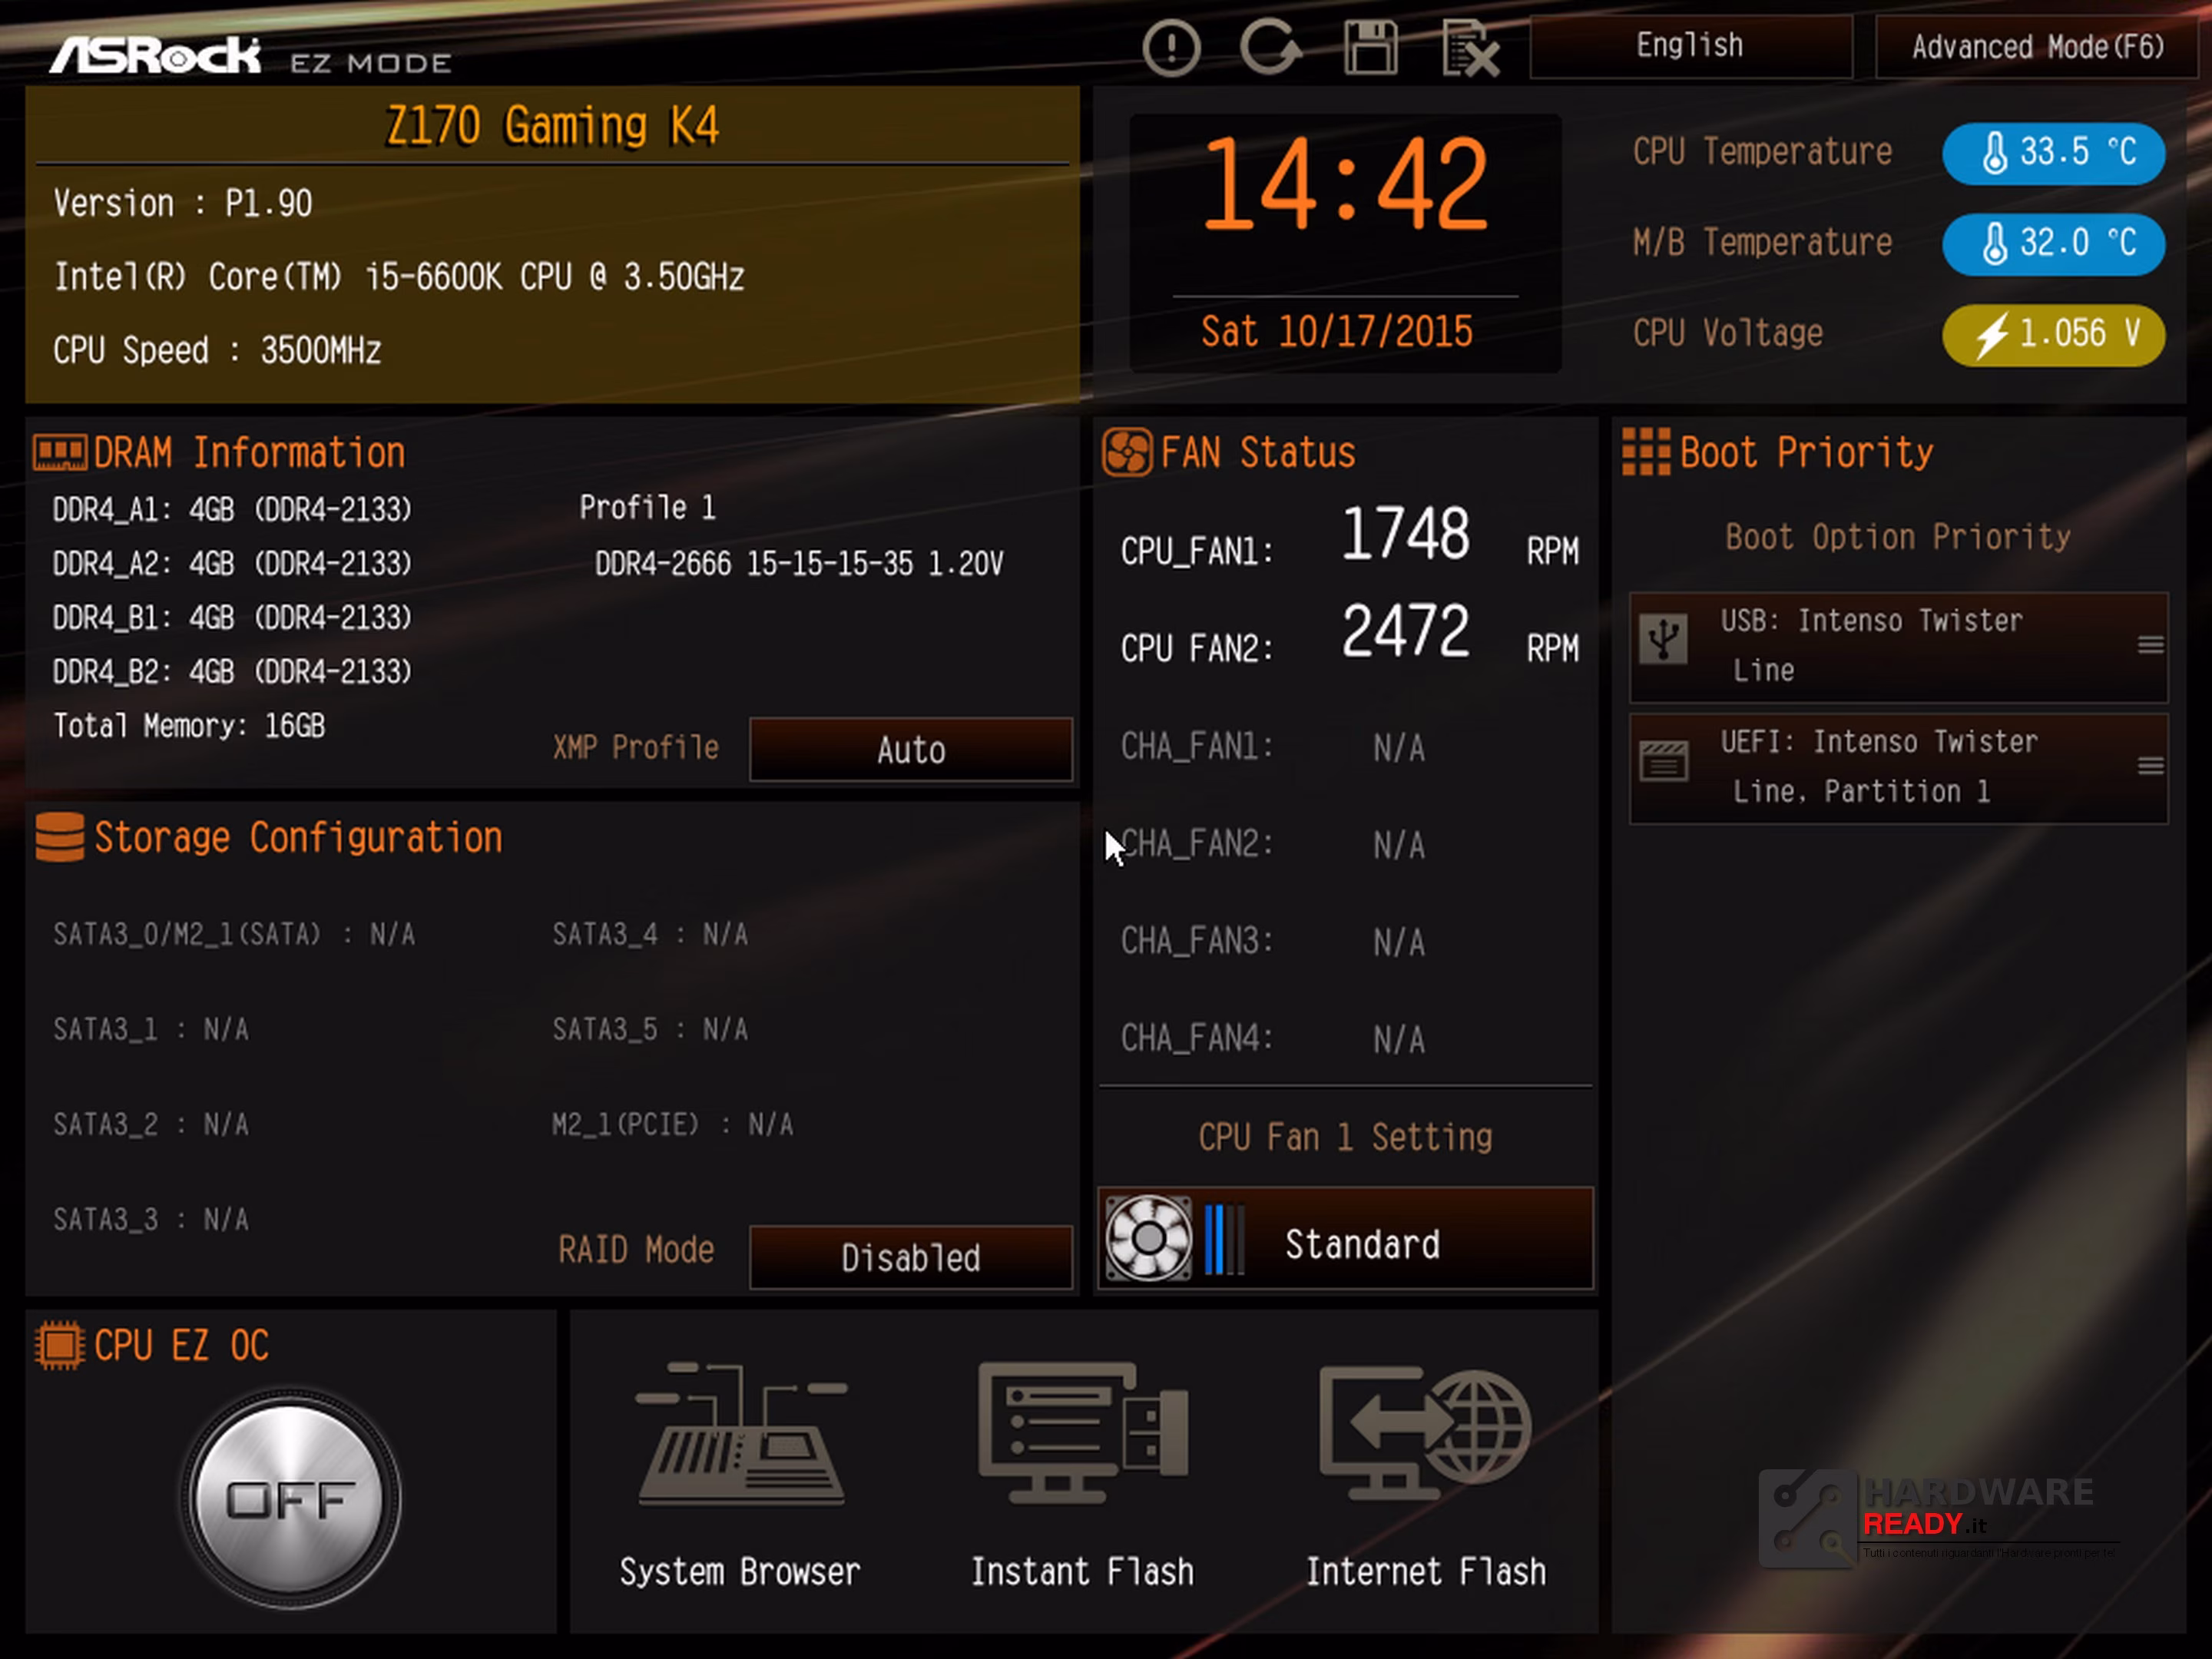Click drag handle on UEFI Intenso boot entry

pos(2150,767)
